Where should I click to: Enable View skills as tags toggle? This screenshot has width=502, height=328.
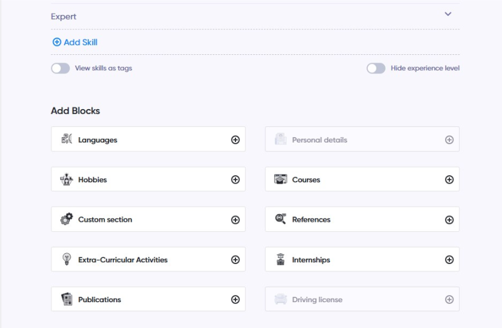click(x=60, y=68)
